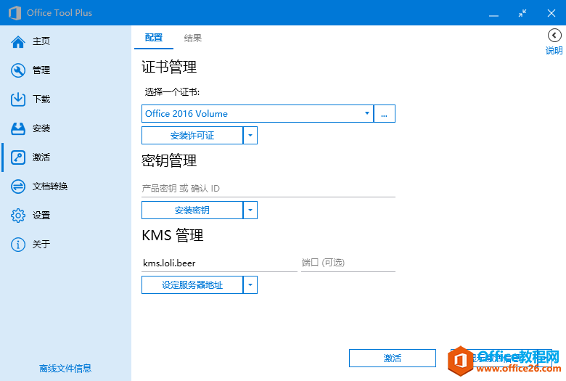The width and height of the screenshot is (566, 381).
Task: Focus the 产品密钥 或 确认 ID field
Action: [268, 189]
